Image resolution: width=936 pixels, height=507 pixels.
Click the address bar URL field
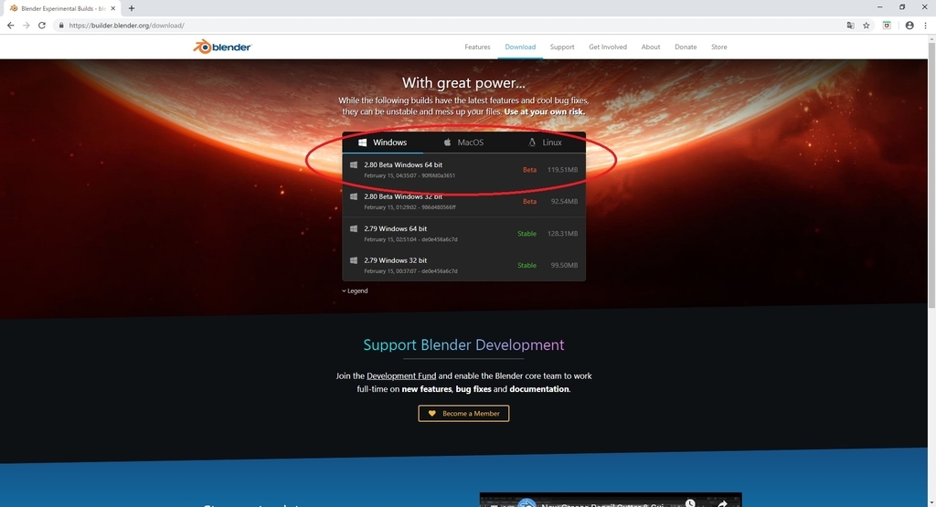[x=448, y=25]
